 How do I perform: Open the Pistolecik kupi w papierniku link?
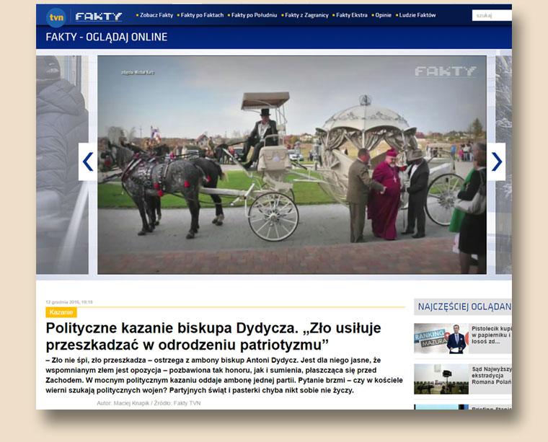pyautogui.click(x=491, y=335)
